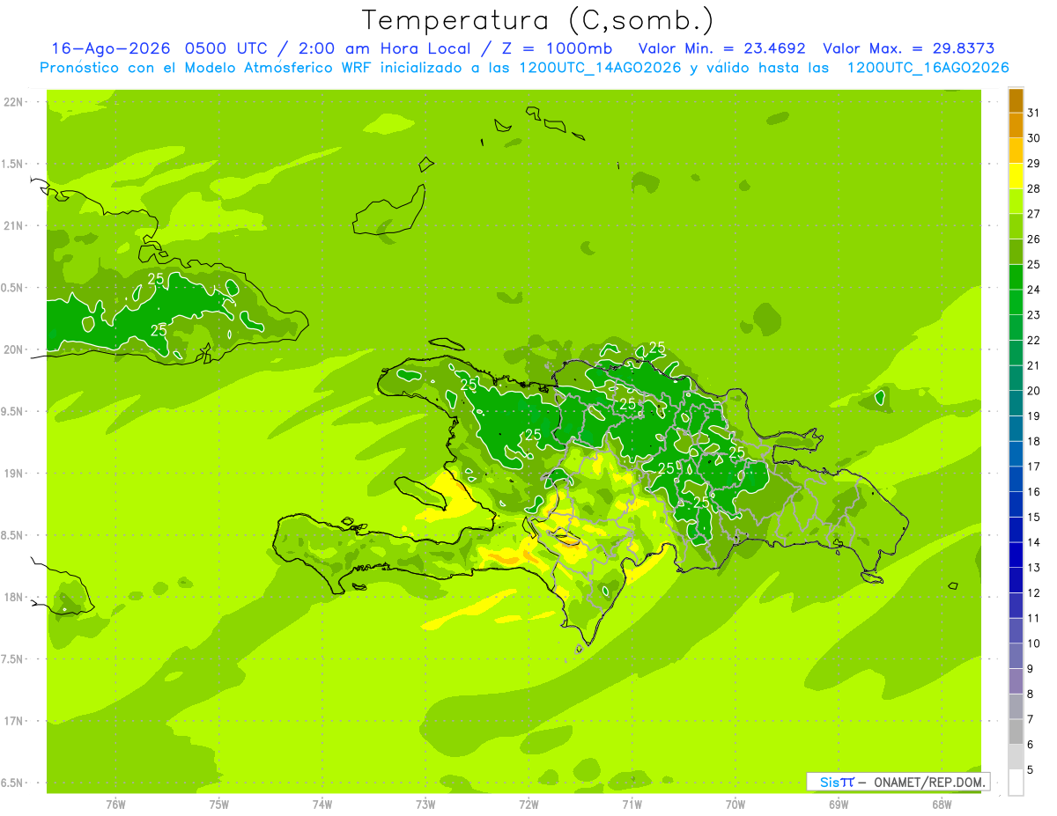Screen dimensions: 1057x816
Task: Pick the amber swatch between 30 and 29
Action: (1016, 151)
